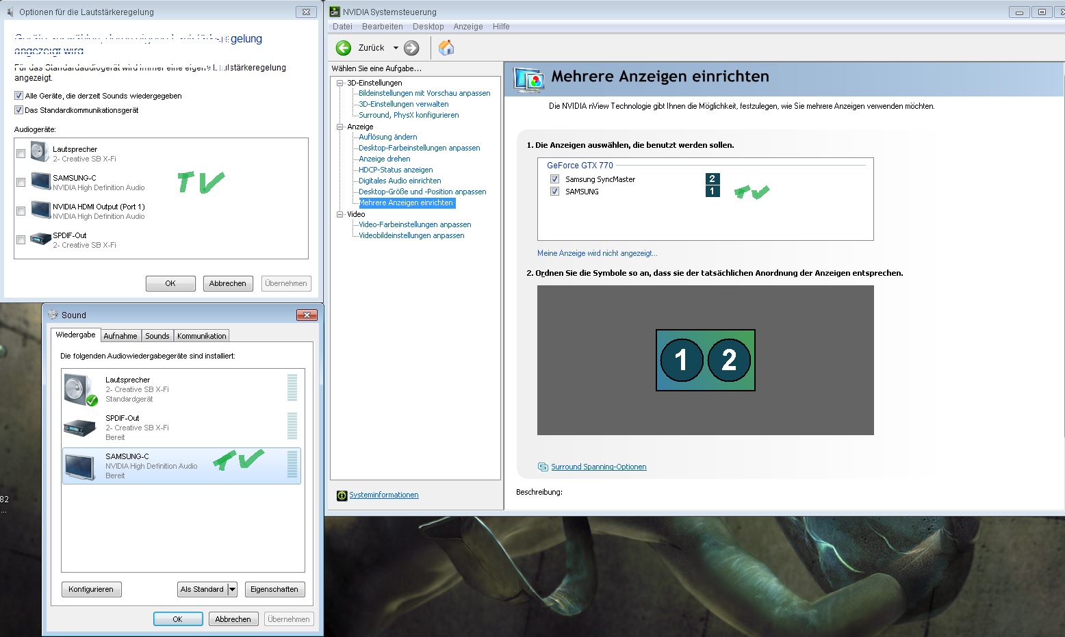Click the SAMSUNG-C monitor icon in Sound window
This screenshot has width=1065, height=637.
(80, 466)
